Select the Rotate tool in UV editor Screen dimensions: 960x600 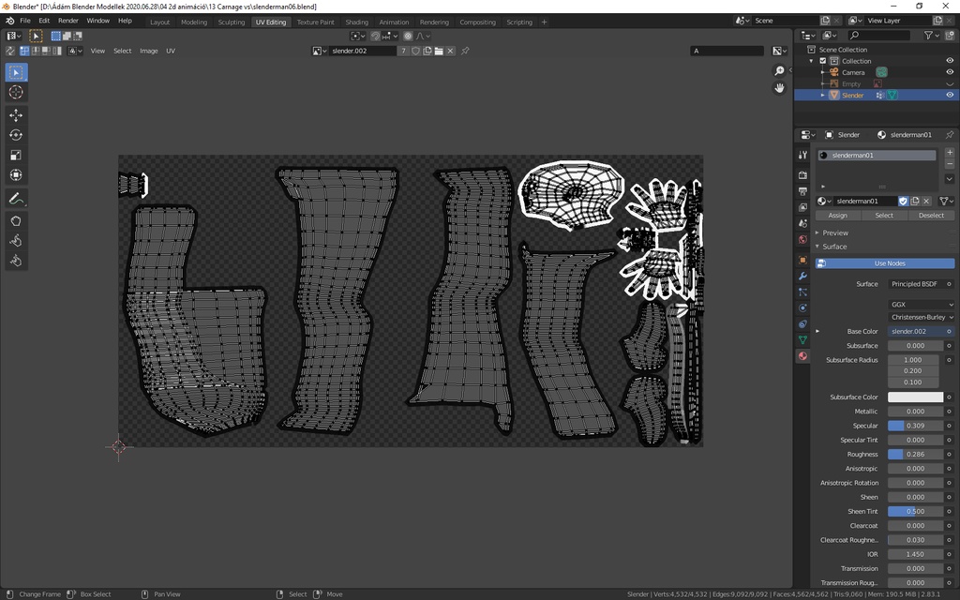point(16,135)
